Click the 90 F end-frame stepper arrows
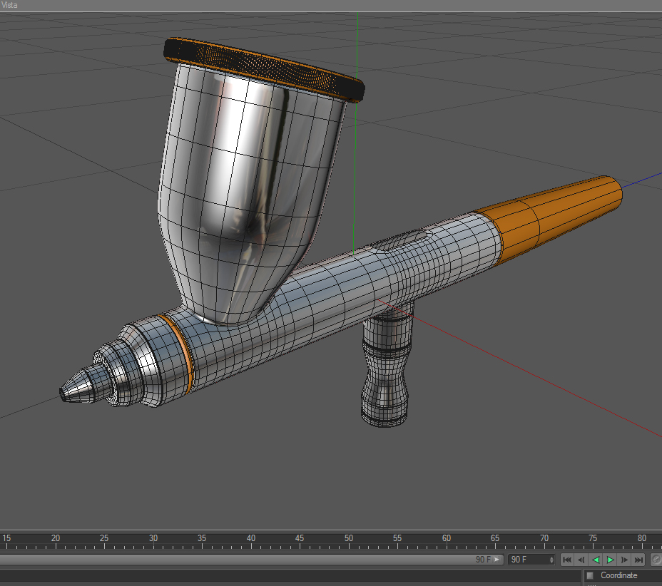 [x=551, y=560]
